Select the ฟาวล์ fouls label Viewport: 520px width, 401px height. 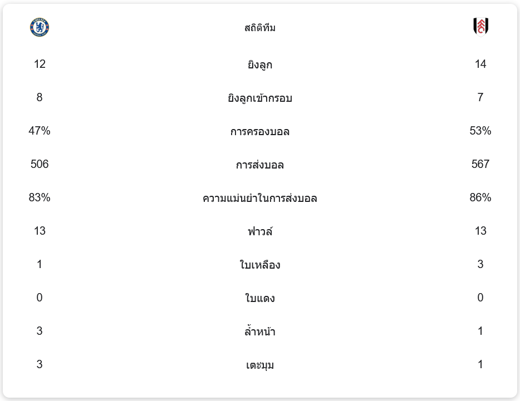tap(260, 231)
